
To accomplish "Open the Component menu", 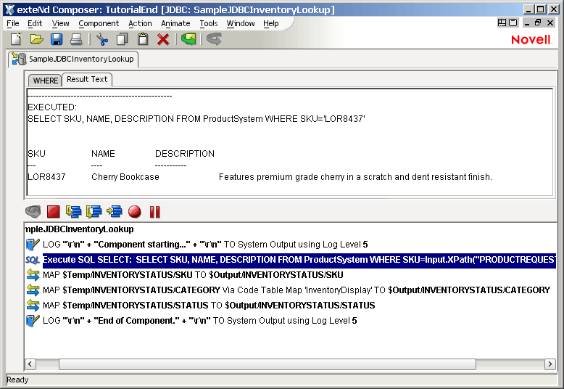I will click(x=99, y=23).
